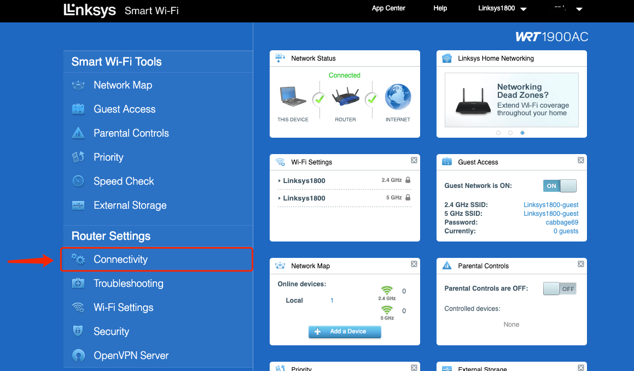Select the first carousel dot in Home Networking
This screenshot has width=634, height=371.
click(498, 133)
